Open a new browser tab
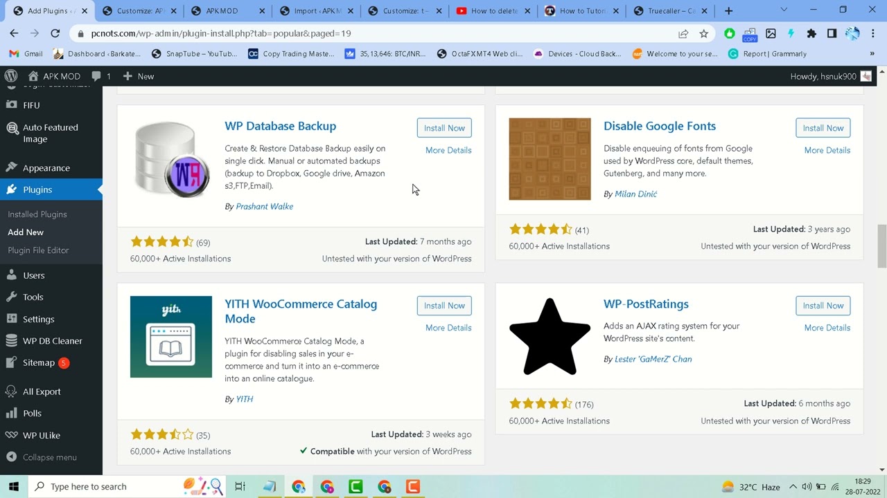Screen dimensions: 887x498 [x=728, y=10]
